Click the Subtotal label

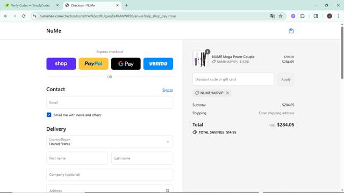[x=199, y=105]
